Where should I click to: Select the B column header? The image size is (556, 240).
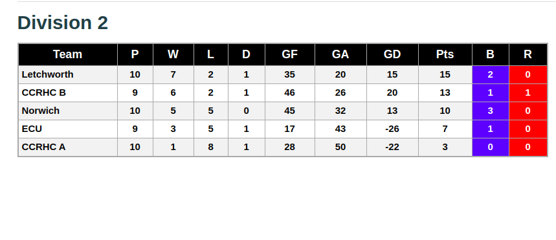491,54
